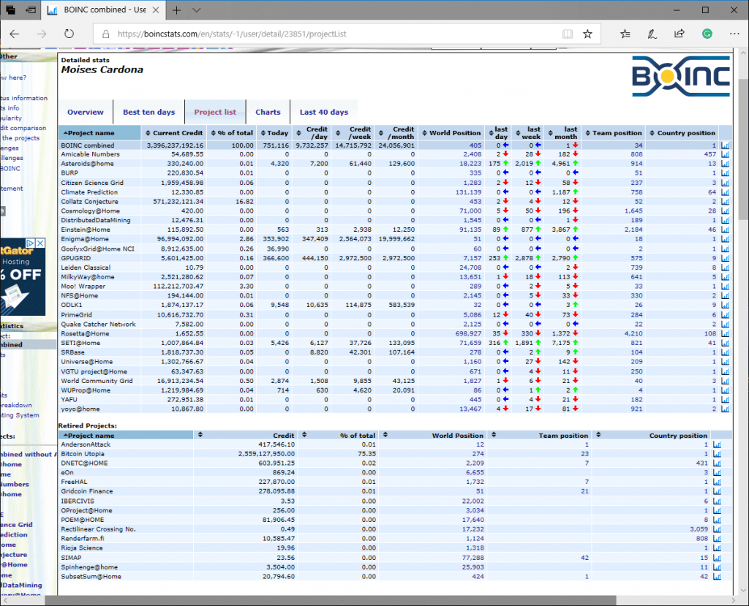This screenshot has width=749, height=606.
Task: Open chart icon for Asteroids@home row
Action: pos(725,164)
